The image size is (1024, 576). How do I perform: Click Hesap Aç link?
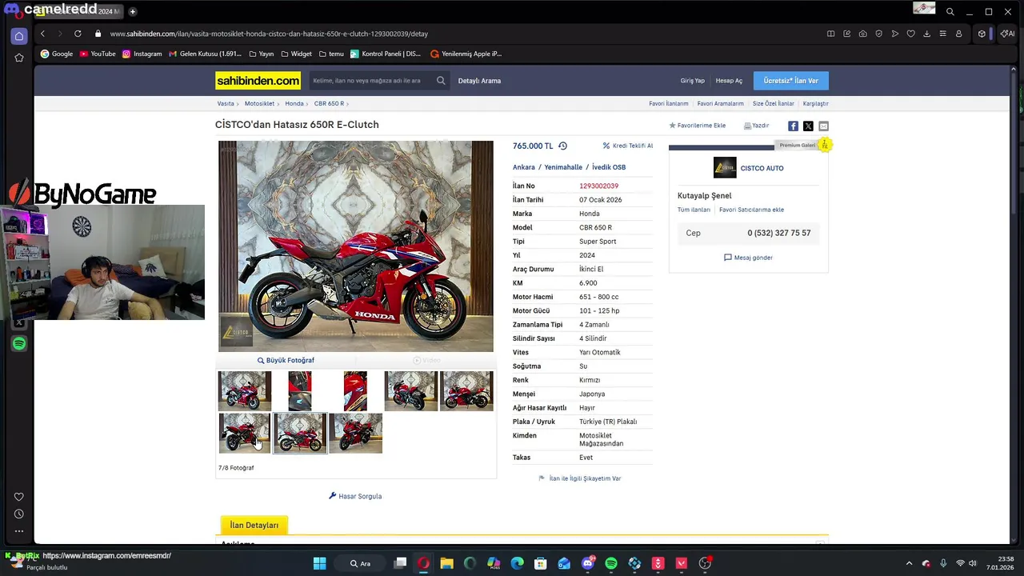729,81
